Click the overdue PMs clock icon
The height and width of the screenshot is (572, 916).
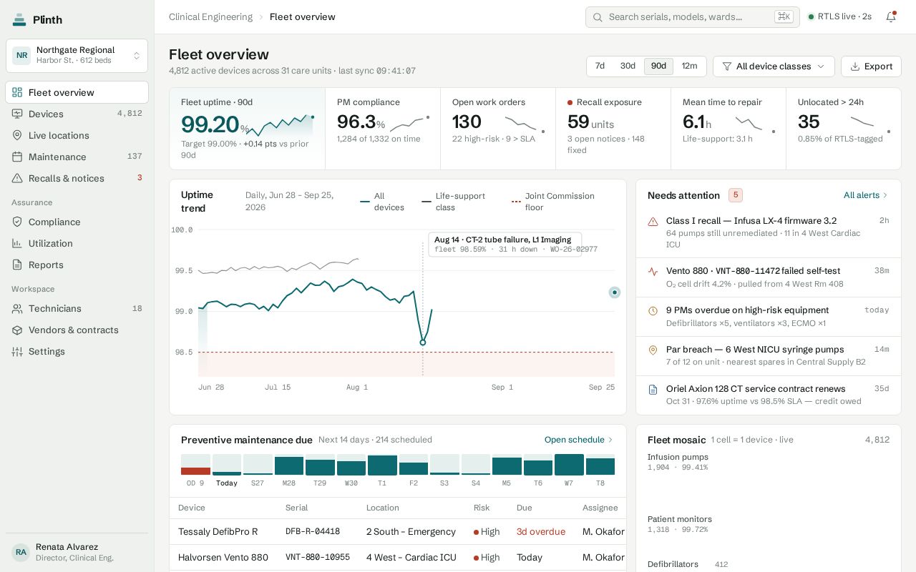click(x=653, y=311)
